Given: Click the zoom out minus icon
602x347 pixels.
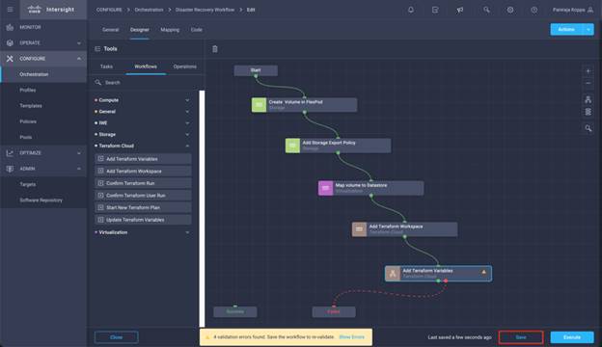Looking at the screenshot, I should point(588,83).
